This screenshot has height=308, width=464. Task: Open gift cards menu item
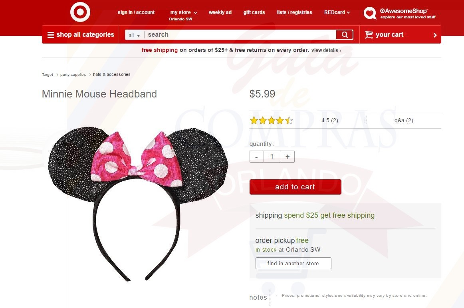tap(254, 12)
